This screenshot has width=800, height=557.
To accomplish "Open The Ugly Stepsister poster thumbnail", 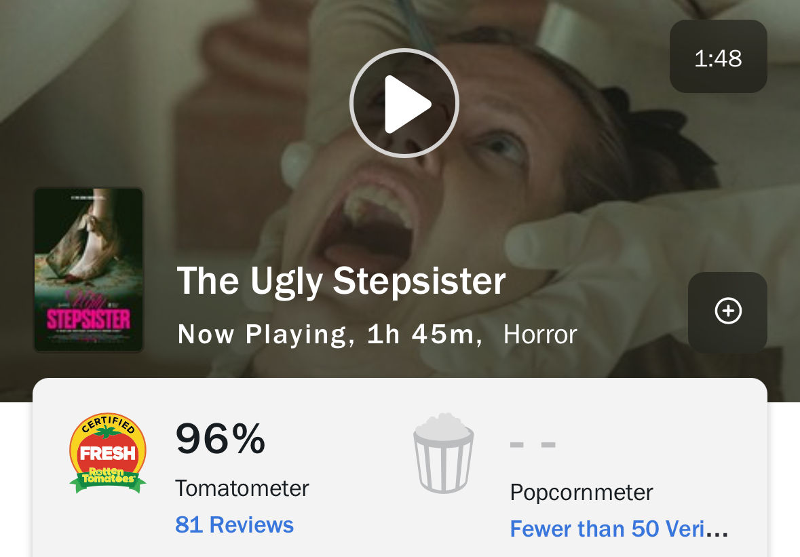I will click(89, 270).
